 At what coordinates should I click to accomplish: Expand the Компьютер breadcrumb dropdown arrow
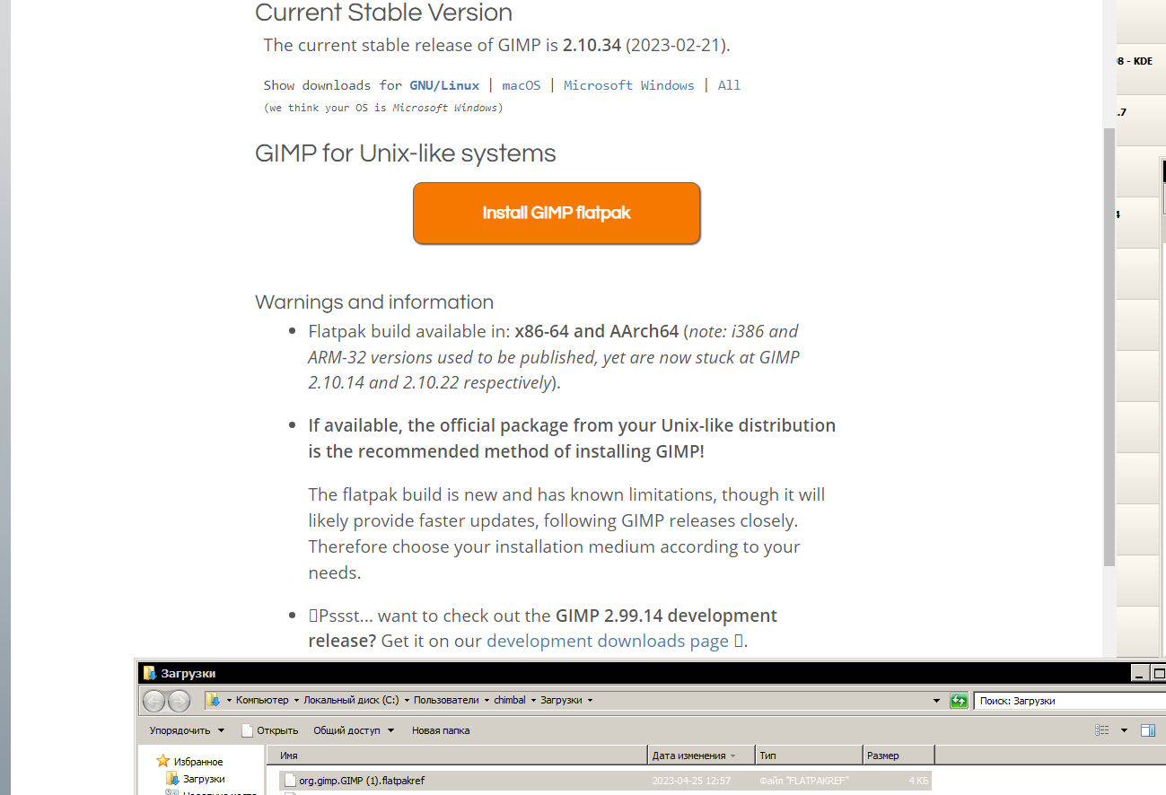(296, 700)
